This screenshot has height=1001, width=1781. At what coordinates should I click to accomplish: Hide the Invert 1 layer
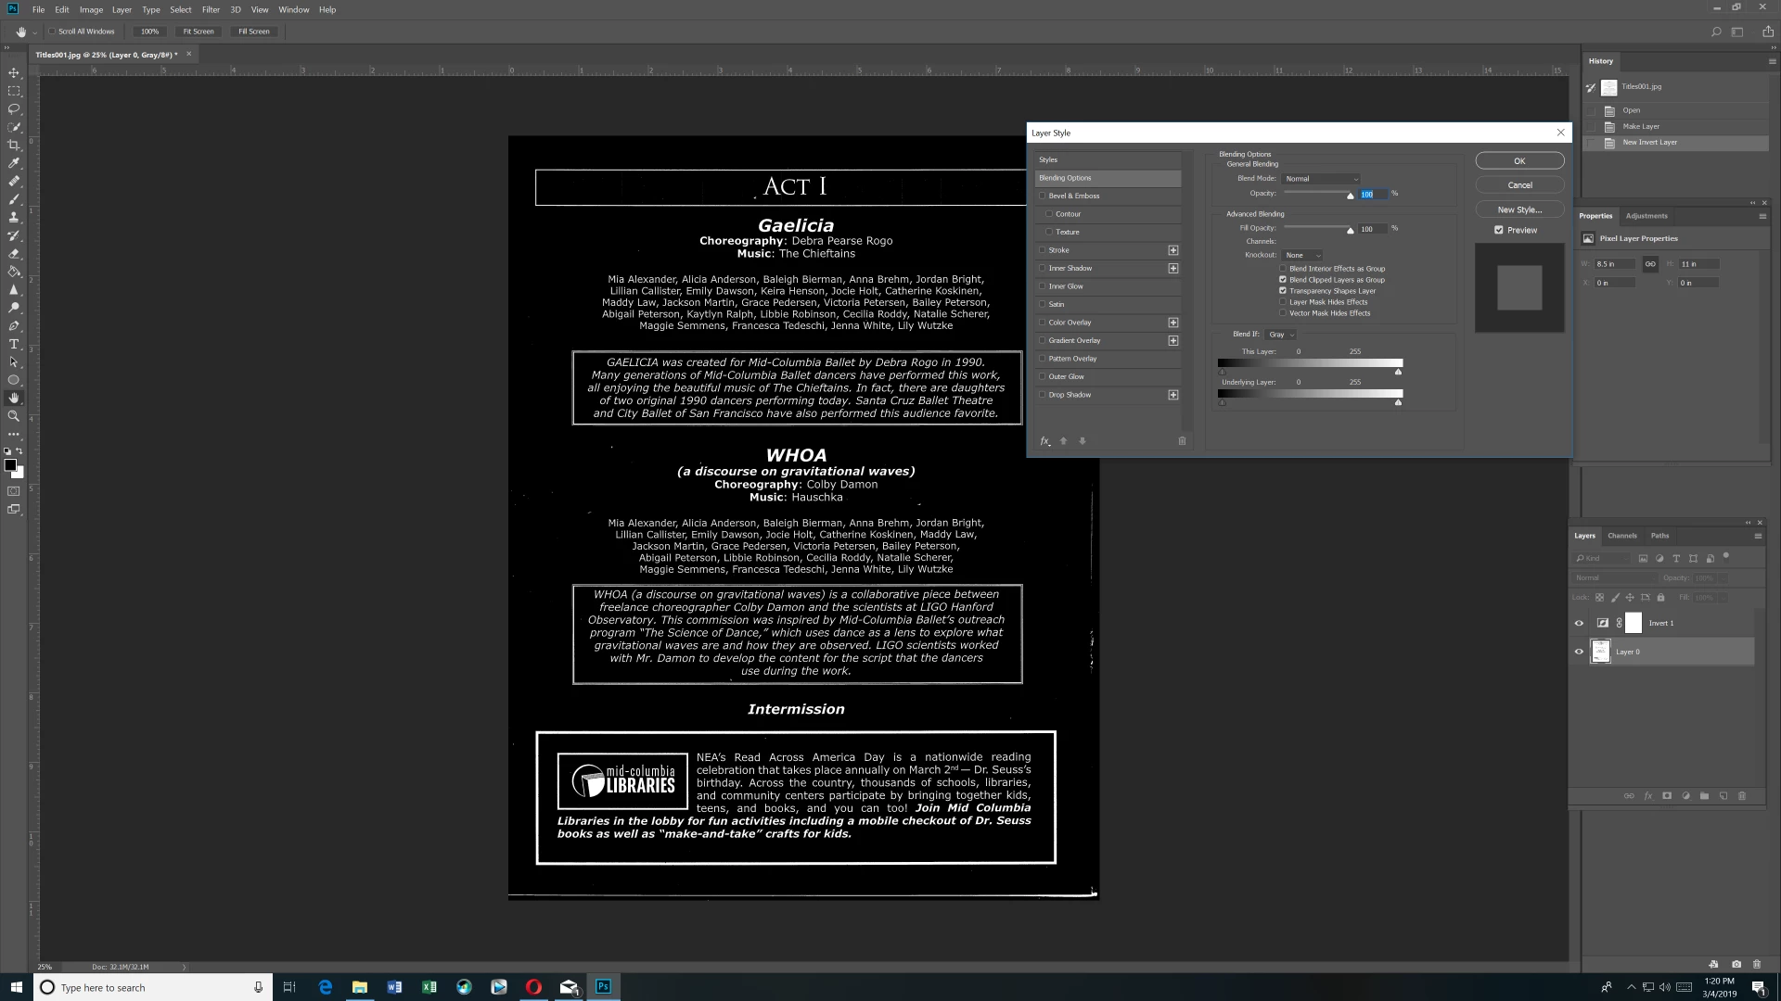[1579, 624]
